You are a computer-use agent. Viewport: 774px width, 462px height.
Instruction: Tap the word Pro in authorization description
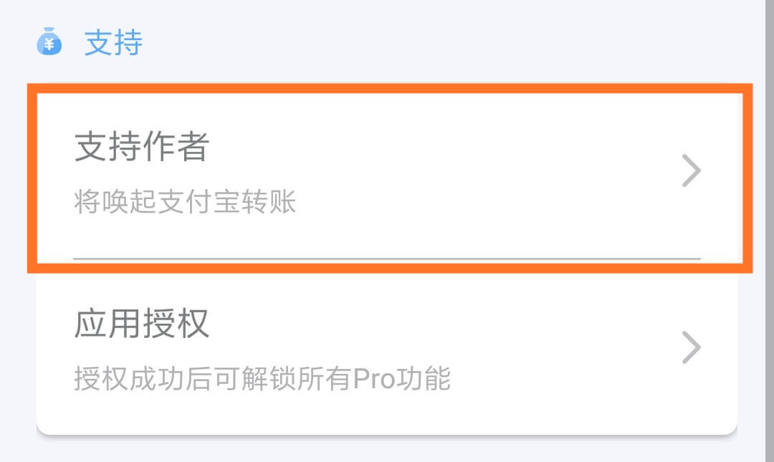point(373,379)
